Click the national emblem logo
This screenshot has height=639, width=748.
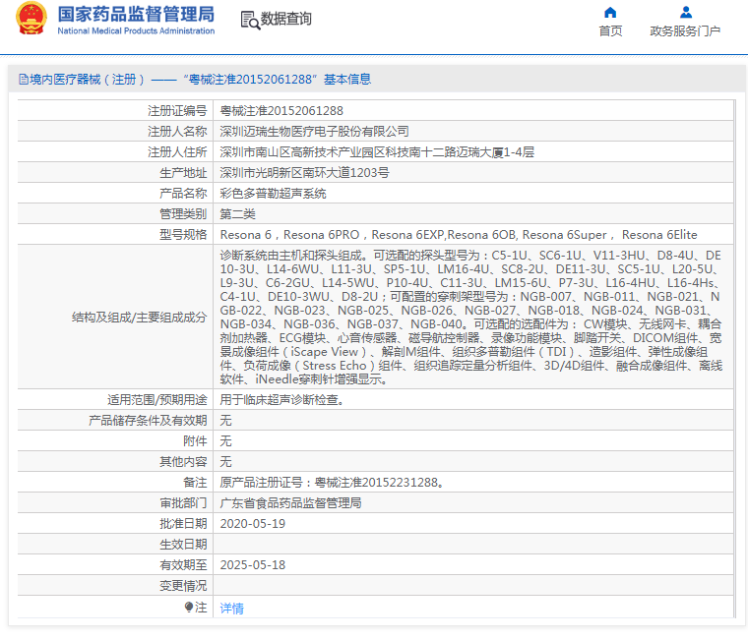31,18
